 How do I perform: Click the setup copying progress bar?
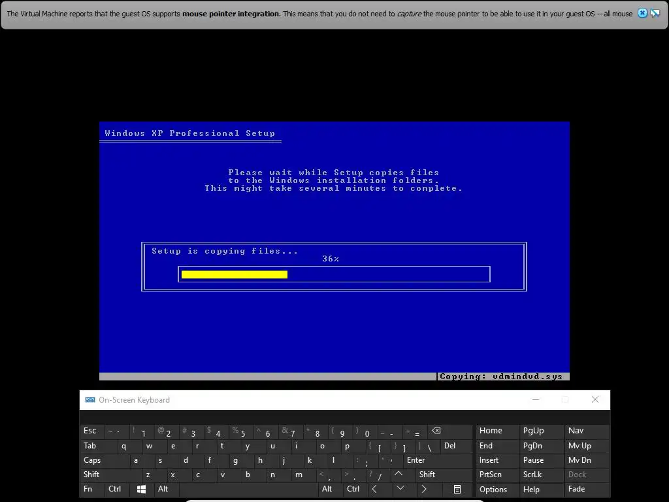click(x=334, y=274)
